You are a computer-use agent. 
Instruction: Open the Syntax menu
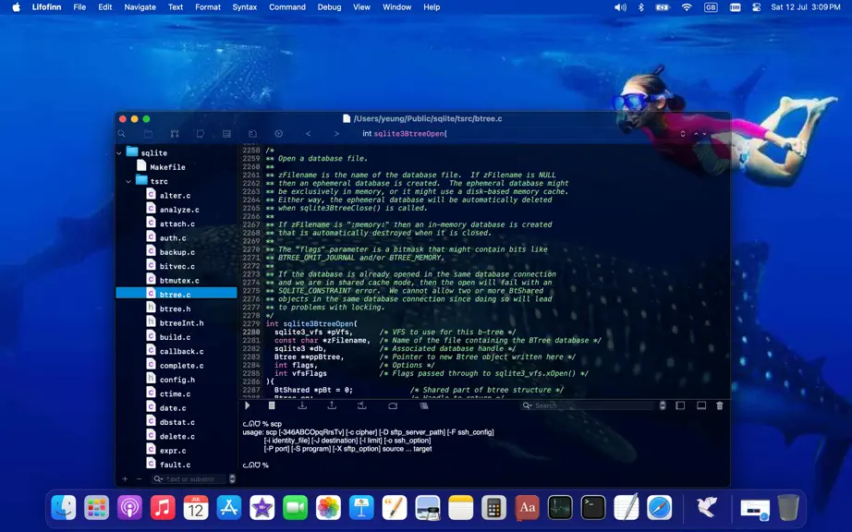tap(245, 7)
